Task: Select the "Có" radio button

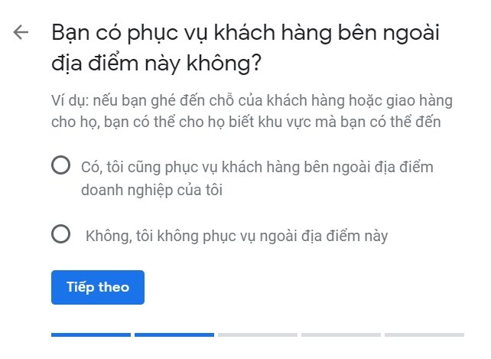Action: coord(60,166)
